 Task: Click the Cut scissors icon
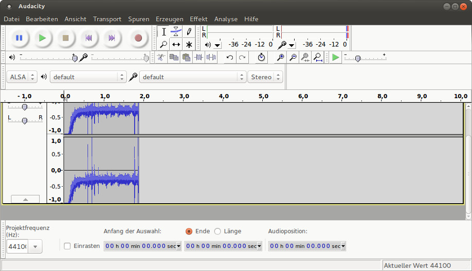click(x=161, y=57)
